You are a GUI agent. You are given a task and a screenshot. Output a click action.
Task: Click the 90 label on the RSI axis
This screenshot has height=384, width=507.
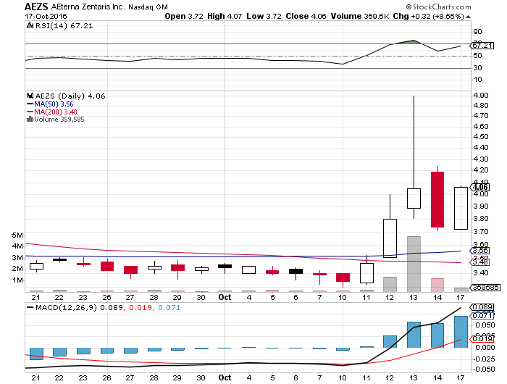(477, 31)
